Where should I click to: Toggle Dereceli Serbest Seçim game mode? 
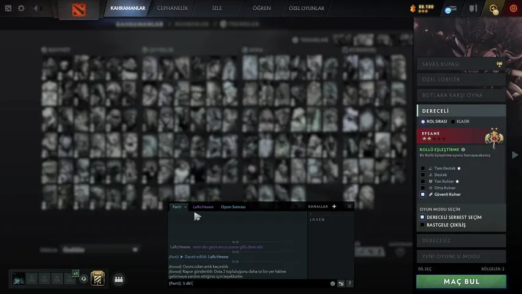click(422, 217)
